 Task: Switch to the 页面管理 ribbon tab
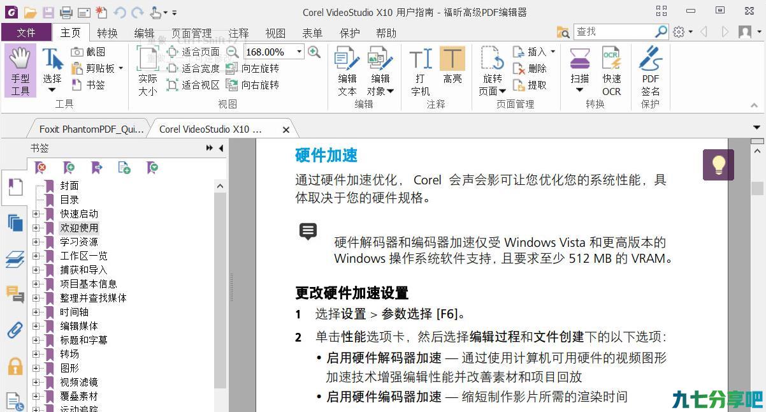point(192,33)
